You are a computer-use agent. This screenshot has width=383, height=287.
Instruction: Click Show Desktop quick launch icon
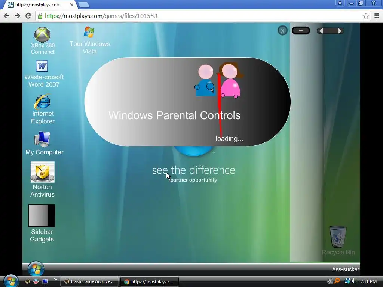pyautogui.click(x=45, y=281)
